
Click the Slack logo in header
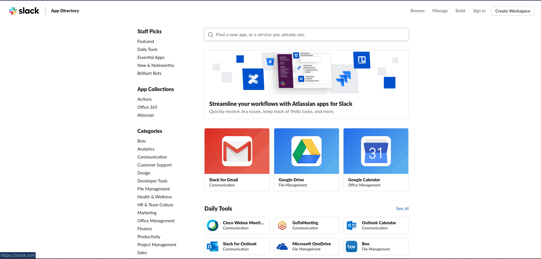coord(24,11)
